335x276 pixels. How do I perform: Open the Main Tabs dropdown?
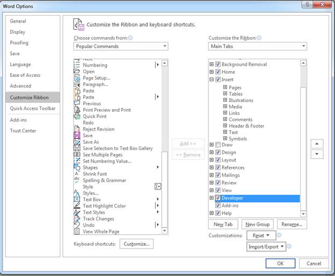click(258, 46)
